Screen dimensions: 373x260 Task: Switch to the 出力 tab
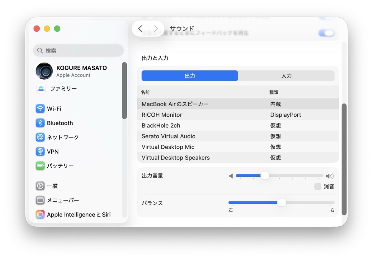click(190, 76)
